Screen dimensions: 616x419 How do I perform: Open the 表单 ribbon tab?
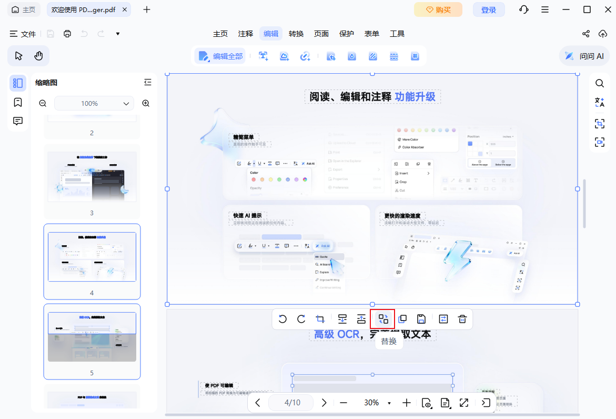(371, 34)
